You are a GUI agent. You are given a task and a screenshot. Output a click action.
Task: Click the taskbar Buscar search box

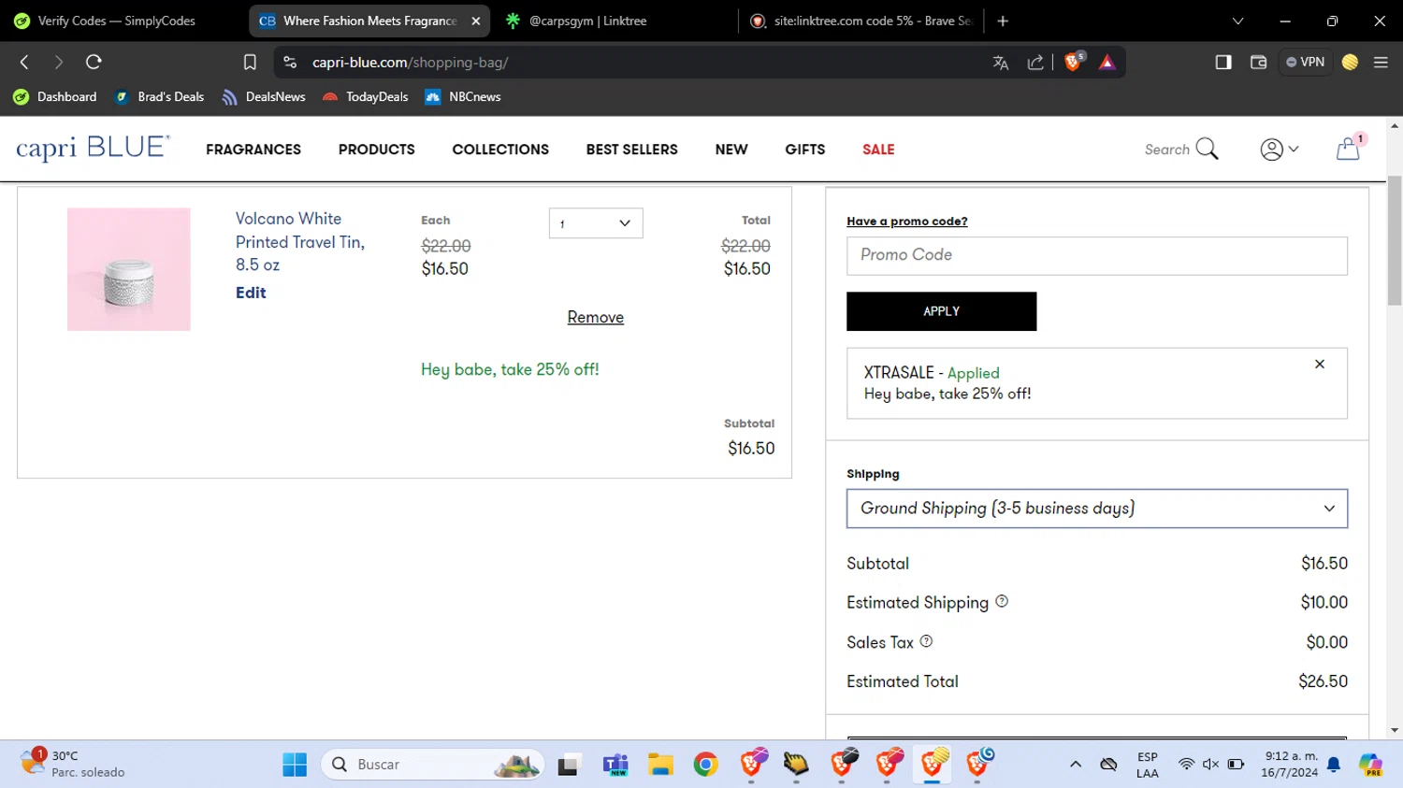433,765
